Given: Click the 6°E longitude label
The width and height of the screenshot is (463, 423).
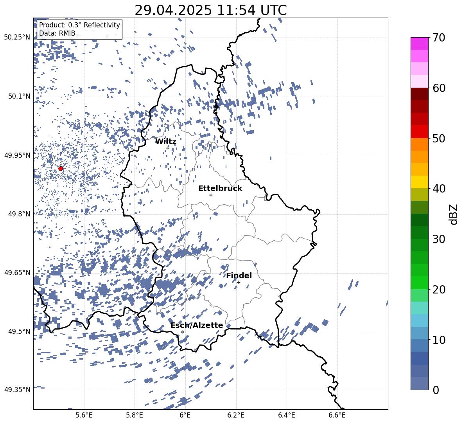Looking at the screenshot, I should [185, 415].
